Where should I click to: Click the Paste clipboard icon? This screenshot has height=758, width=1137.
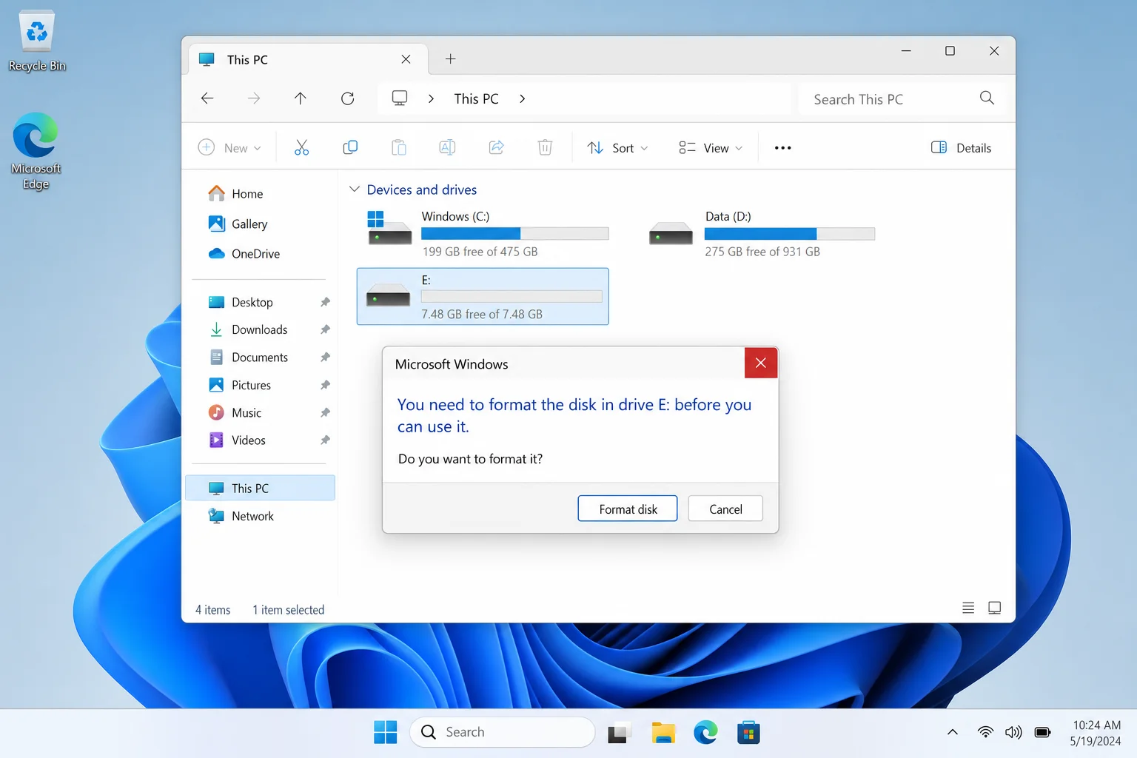[x=399, y=148]
